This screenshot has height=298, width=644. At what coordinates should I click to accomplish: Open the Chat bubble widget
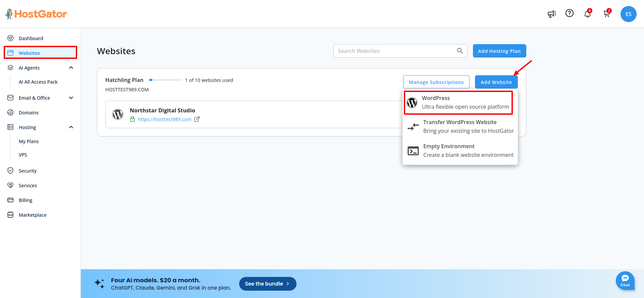[x=625, y=281]
